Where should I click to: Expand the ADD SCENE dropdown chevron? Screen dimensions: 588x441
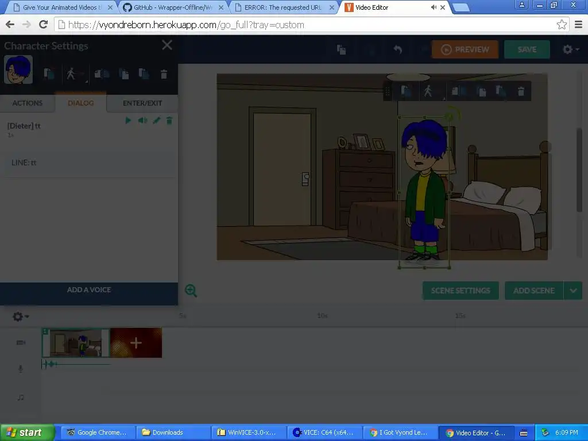tap(573, 291)
